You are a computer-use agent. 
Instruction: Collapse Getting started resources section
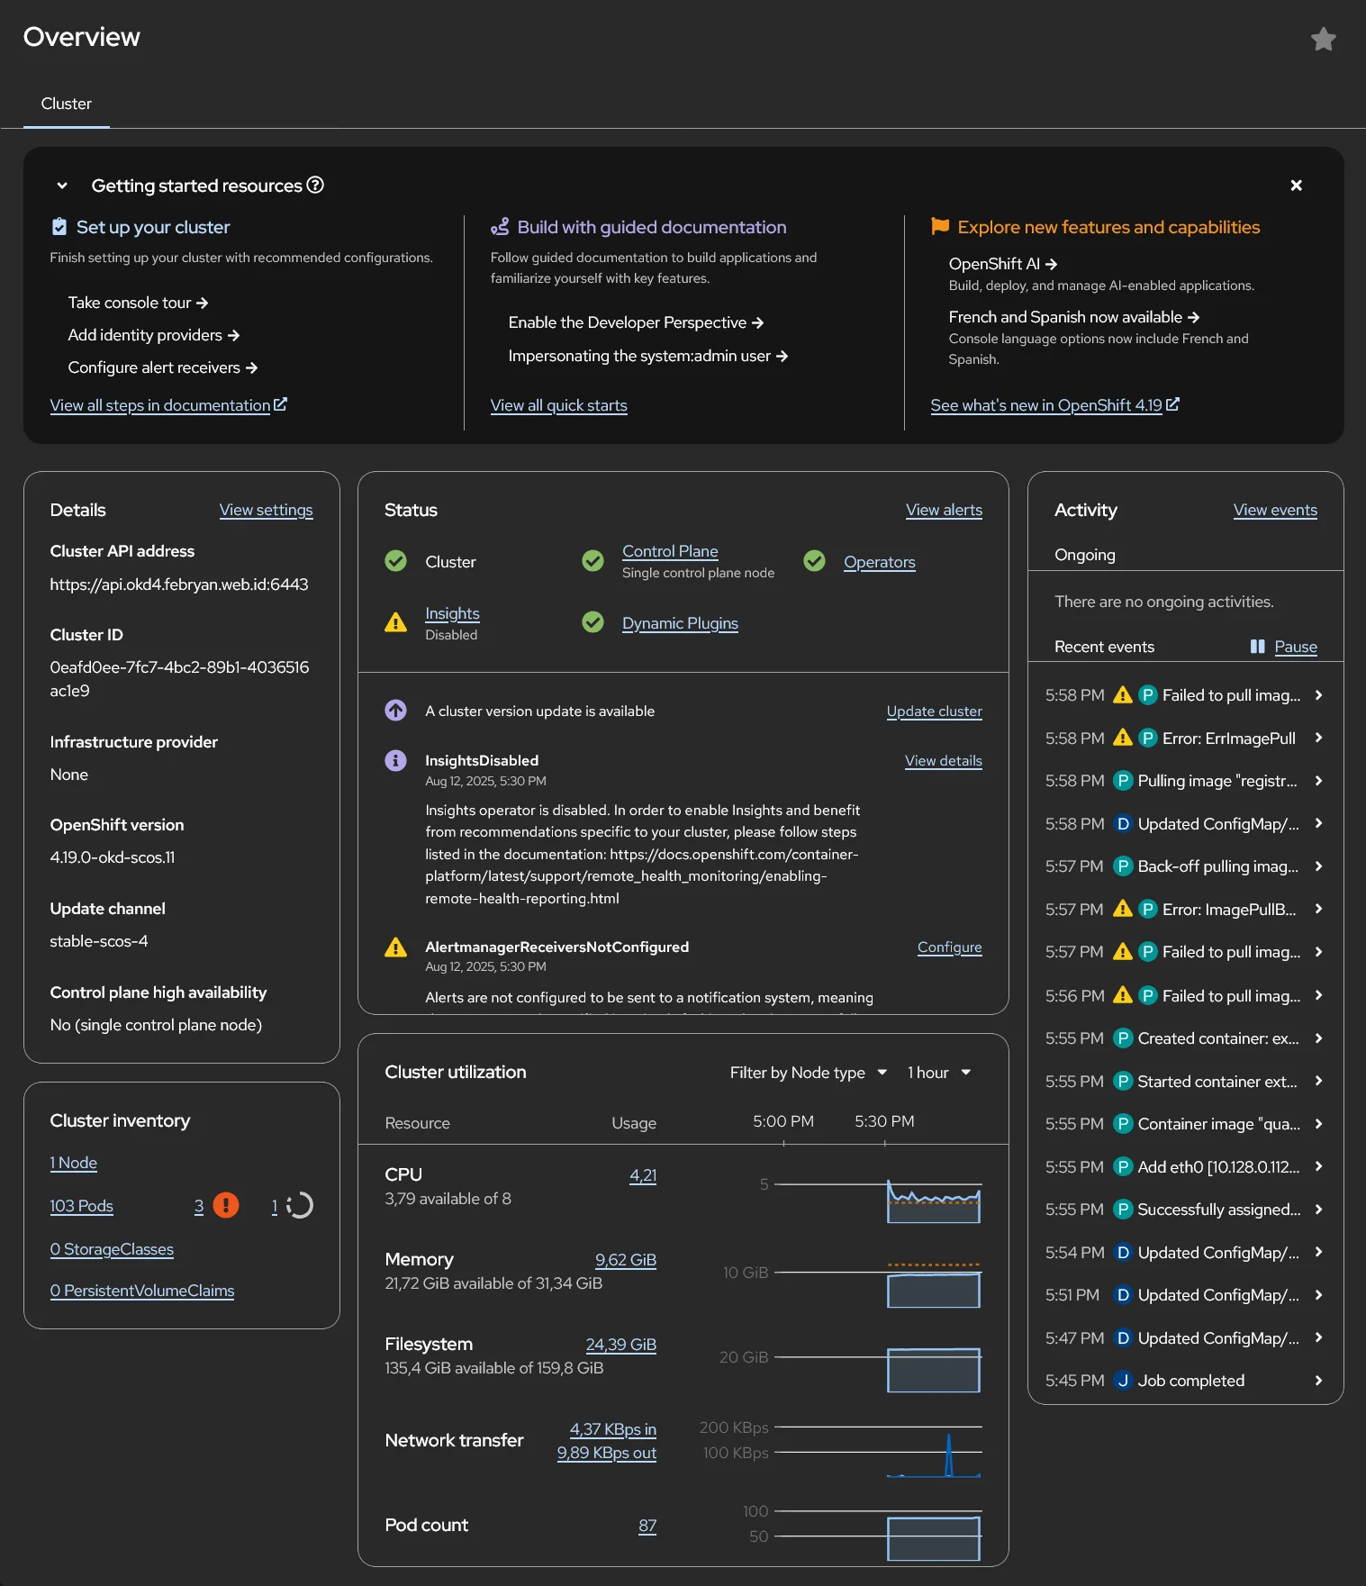pos(62,186)
